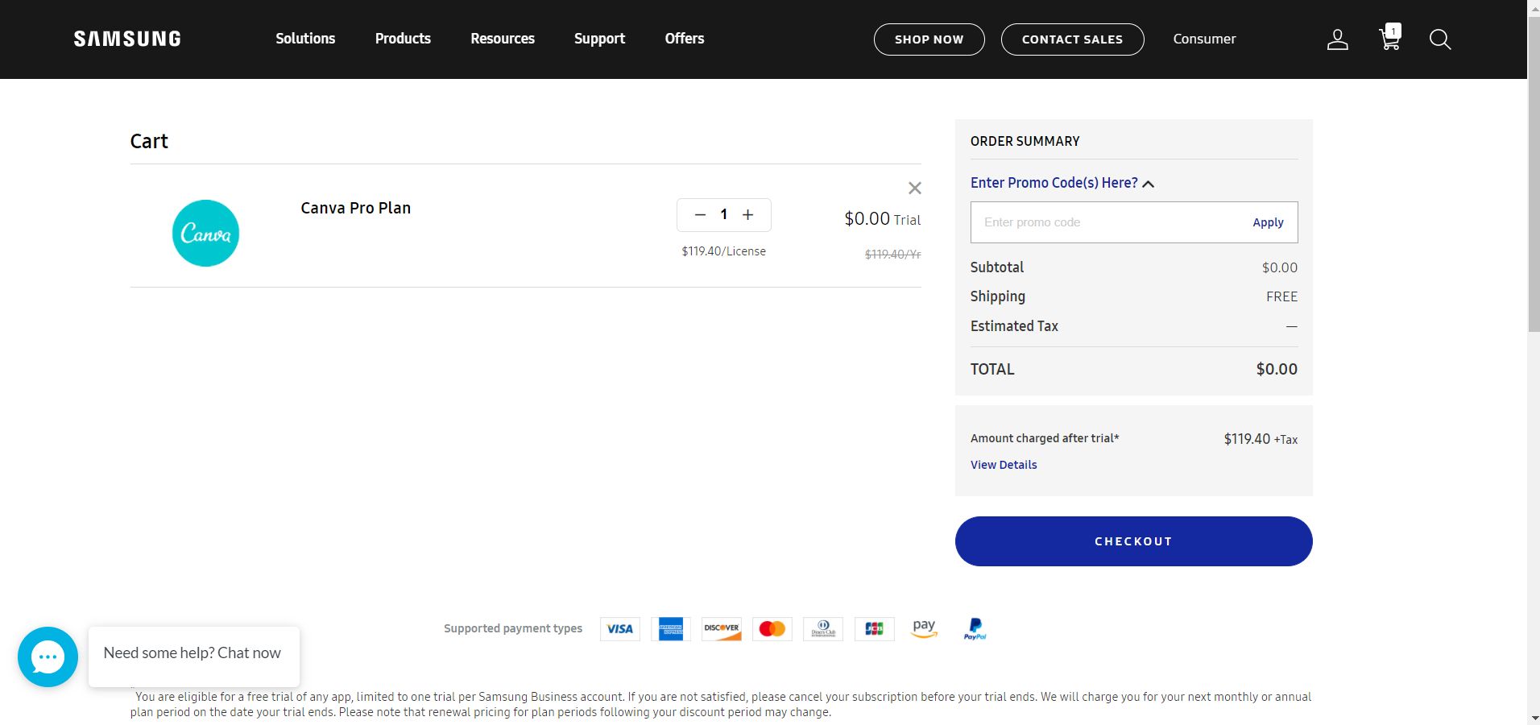Apply the promo code
The width and height of the screenshot is (1540, 725).
[x=1267, y=222]
